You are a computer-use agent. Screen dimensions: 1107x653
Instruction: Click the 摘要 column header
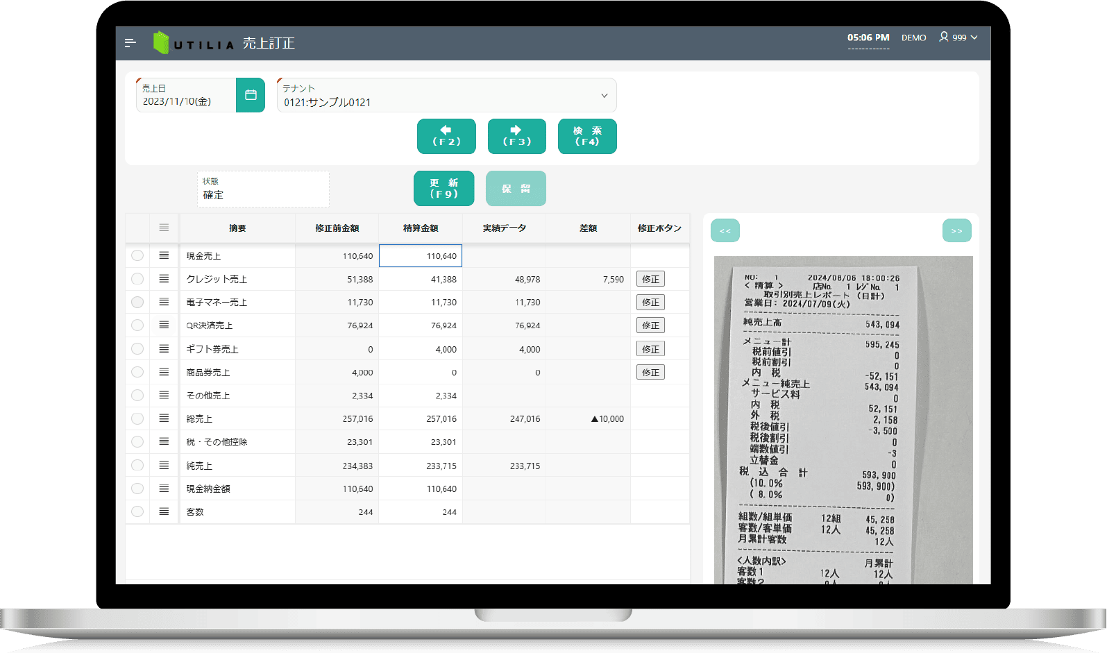pos(237,228)
